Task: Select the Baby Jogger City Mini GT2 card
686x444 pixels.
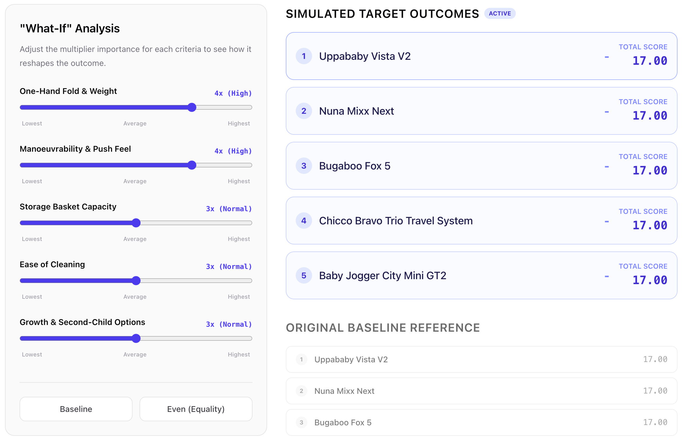Action: tap(482, 275)
